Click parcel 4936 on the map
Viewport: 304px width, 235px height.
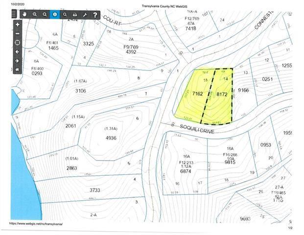[x=111, y=138]
